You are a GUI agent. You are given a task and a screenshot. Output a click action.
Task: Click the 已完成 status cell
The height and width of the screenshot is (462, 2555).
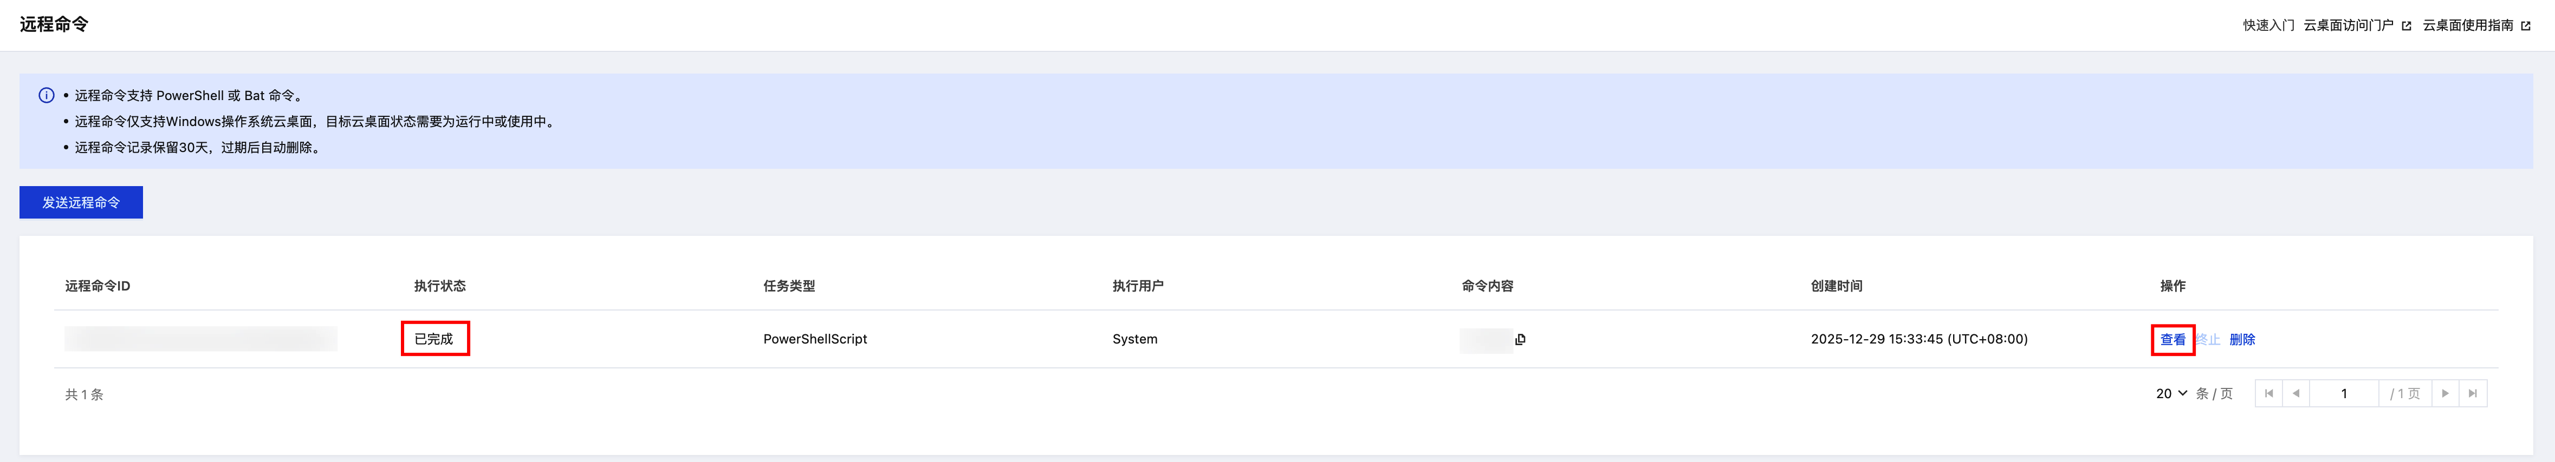433,339
